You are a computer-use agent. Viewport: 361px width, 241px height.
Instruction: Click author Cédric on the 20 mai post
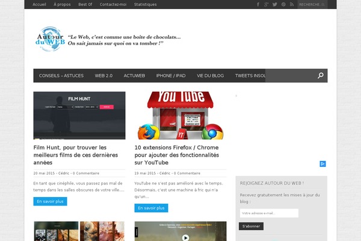click(x=64, y=173)
